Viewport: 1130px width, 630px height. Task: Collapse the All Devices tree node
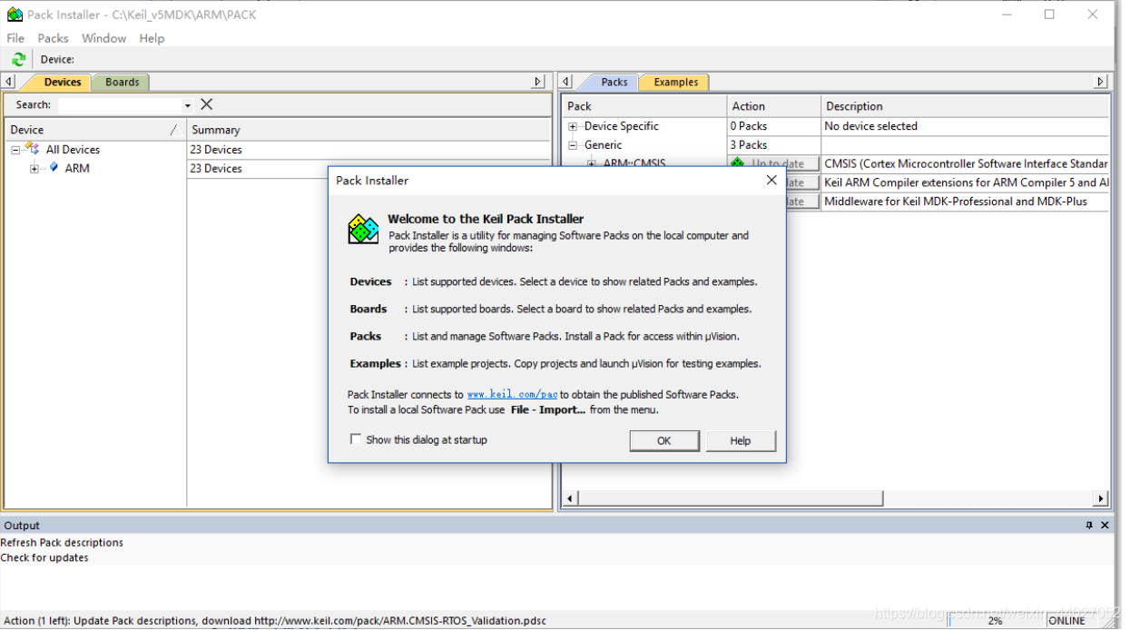point(15,150)
